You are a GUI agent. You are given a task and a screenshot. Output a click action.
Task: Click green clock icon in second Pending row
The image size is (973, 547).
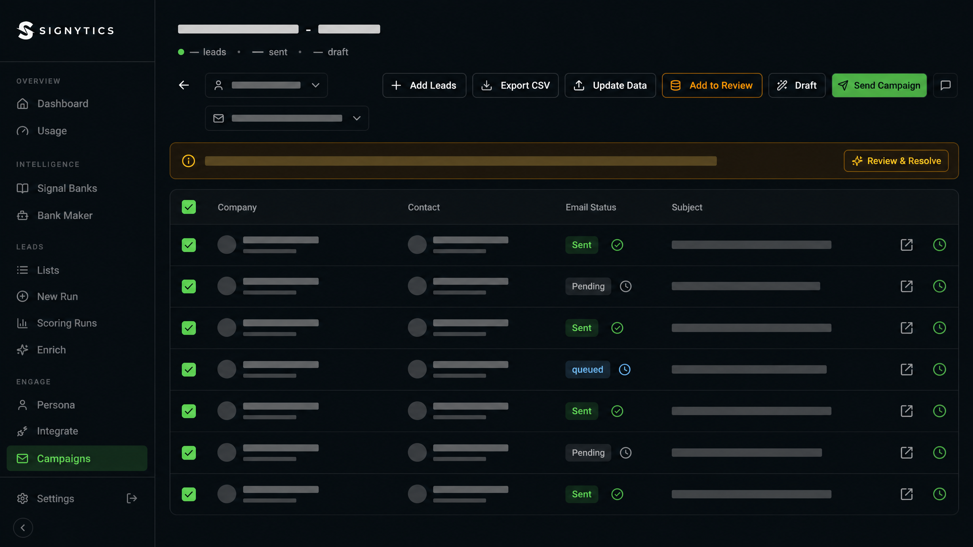(940, 453)
